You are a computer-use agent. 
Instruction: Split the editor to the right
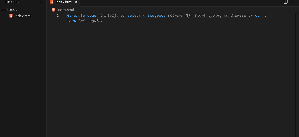pyautogui.click(x=286, y=2)
